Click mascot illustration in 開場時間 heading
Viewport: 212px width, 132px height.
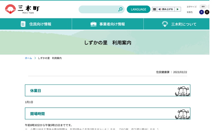click(183, 114)
